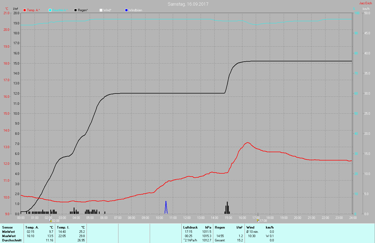Click the sunset marker icon beside 17:08
The image size is (375, 243).
click(x=258, y=221)
